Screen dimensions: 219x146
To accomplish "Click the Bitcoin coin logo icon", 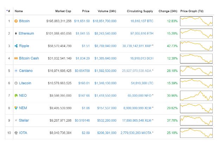I will click(16, 21).
